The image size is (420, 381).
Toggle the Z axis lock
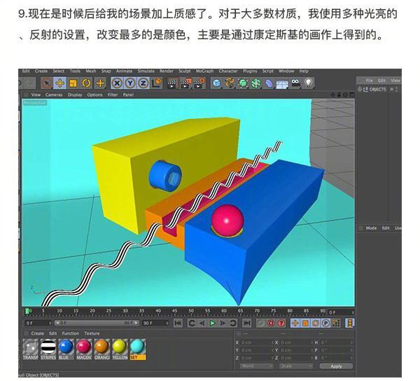point(143,83)
